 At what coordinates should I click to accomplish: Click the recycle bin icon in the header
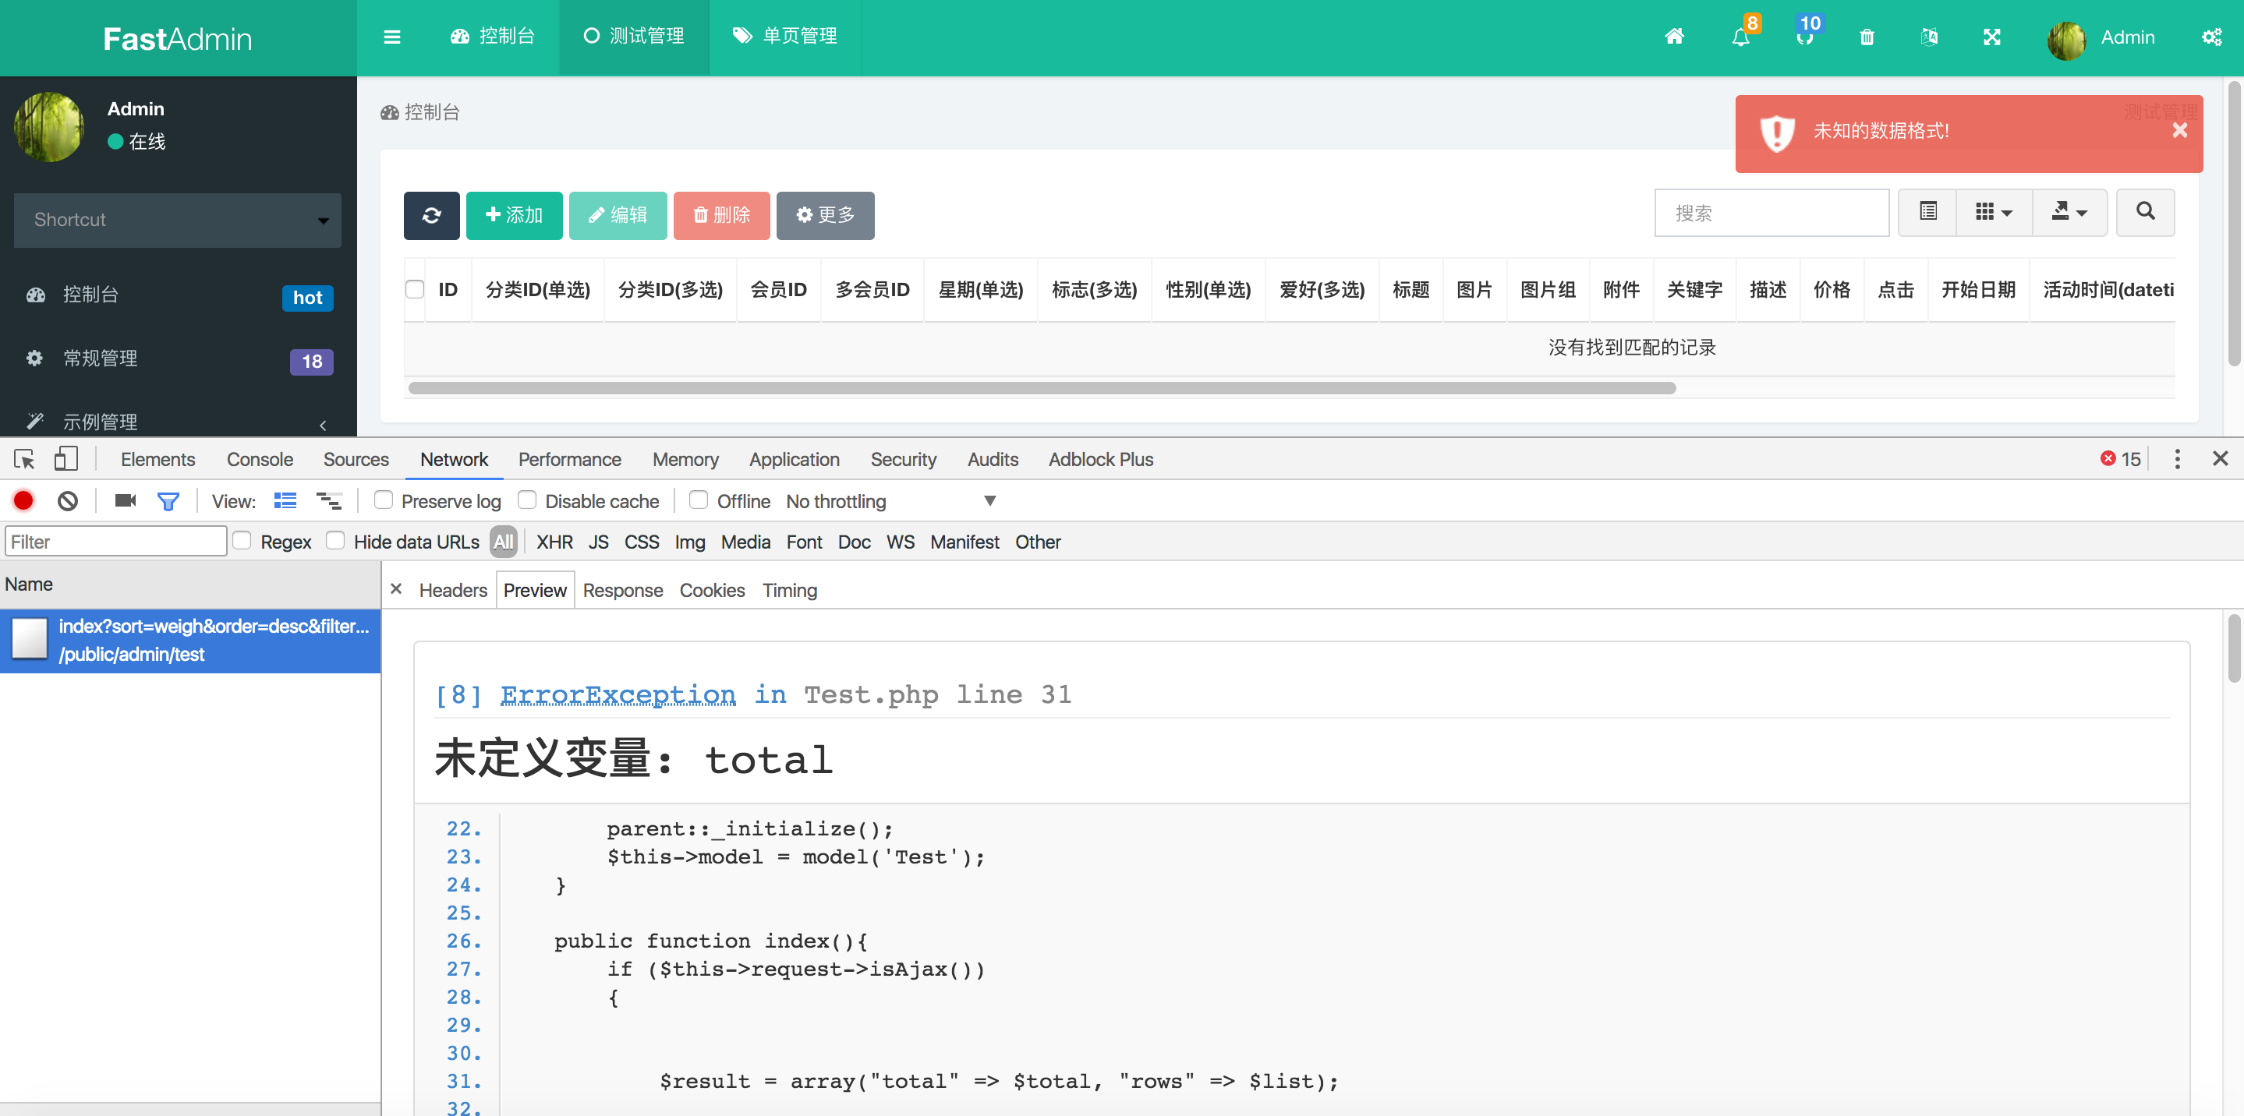tap(1867, 37)
